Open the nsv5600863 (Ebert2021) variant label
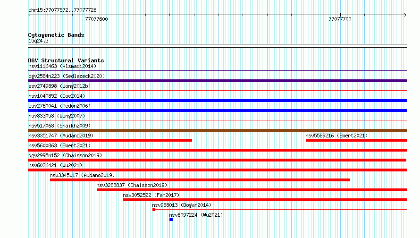Image resolution: width=420 pixels, height=238 pixels. [59, 145]
